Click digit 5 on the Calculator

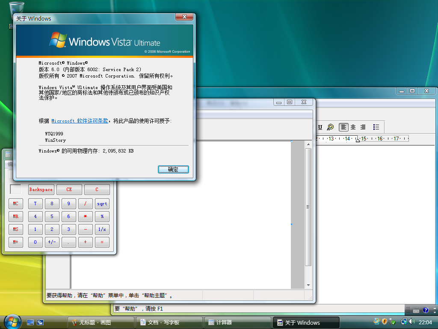tap(52, 216)
